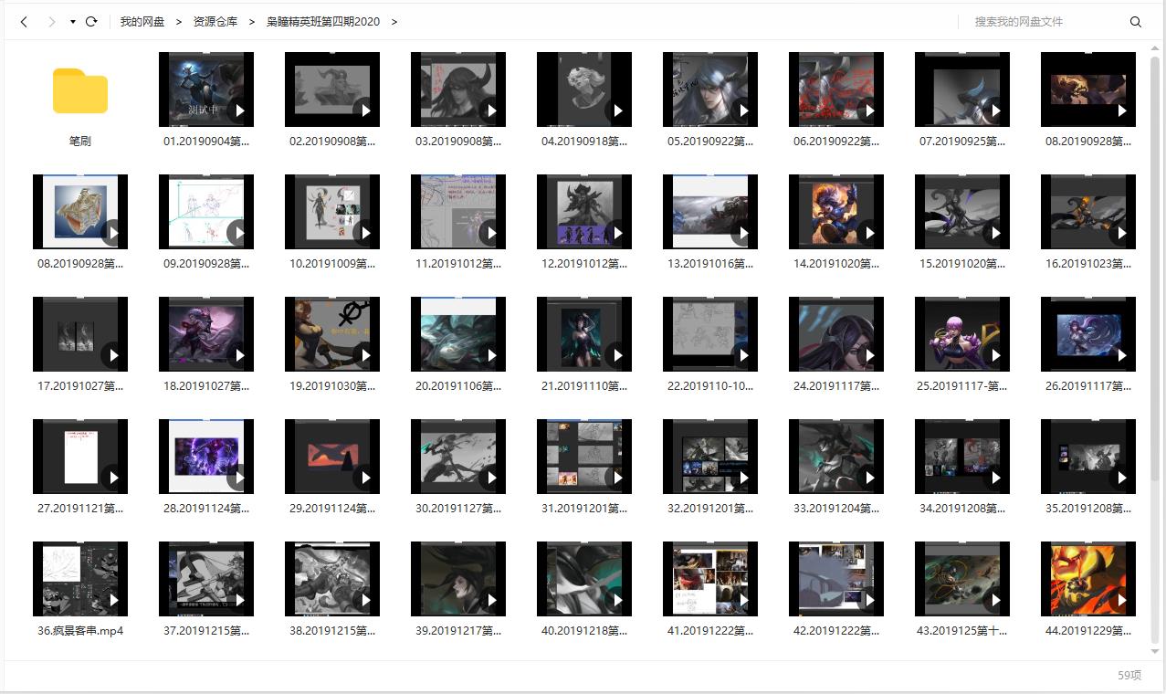Viewport: 1166px width, 694px height.
Task: Play video 19.20191030 via play icon
Action: (365, 355)
